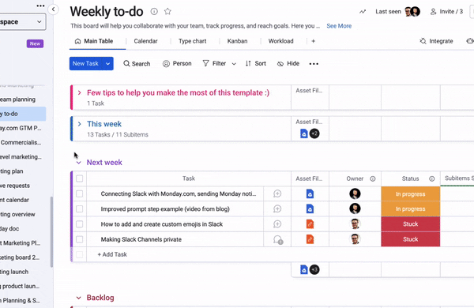Select all tasks with header checkbox
Screen dimensions: 474x308
click(80, 178)
